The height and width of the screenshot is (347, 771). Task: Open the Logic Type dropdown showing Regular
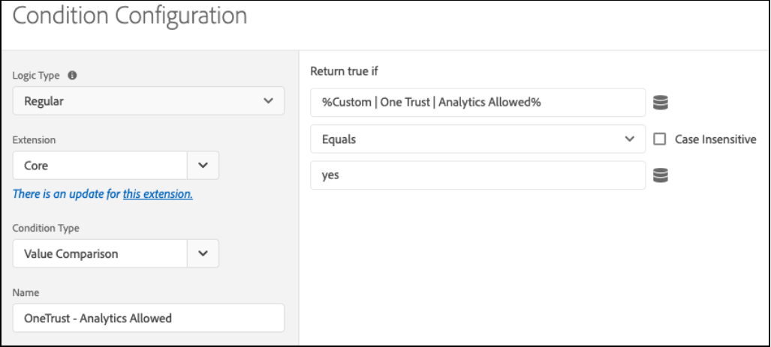(x=149, y=101)
